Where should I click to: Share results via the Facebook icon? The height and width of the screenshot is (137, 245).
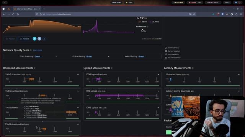pos(39,39)
